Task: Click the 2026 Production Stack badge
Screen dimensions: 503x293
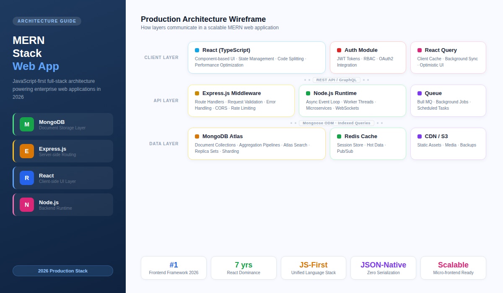Action: tap(63, 271)
